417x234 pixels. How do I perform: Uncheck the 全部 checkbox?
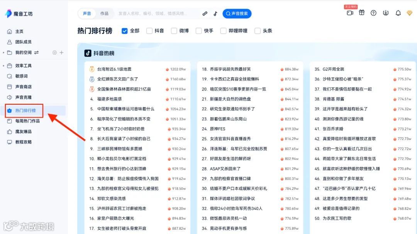point(124,31)
